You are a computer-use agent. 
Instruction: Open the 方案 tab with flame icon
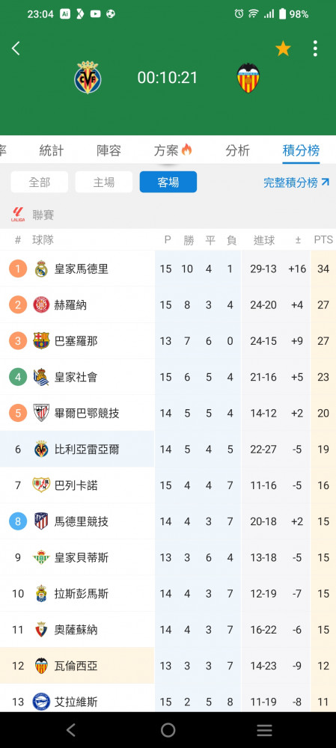[173, 151]
